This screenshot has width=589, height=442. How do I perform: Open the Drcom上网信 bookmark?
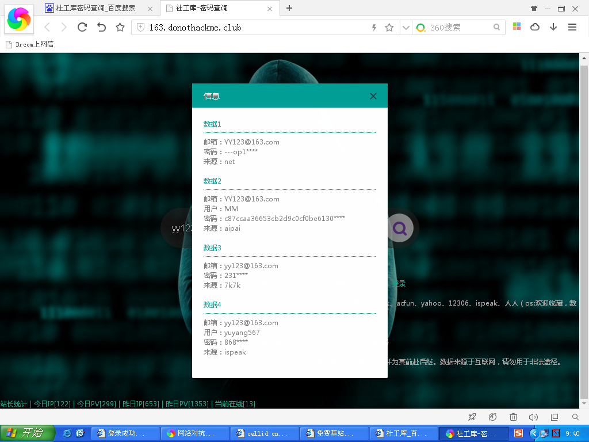(30, 44)
